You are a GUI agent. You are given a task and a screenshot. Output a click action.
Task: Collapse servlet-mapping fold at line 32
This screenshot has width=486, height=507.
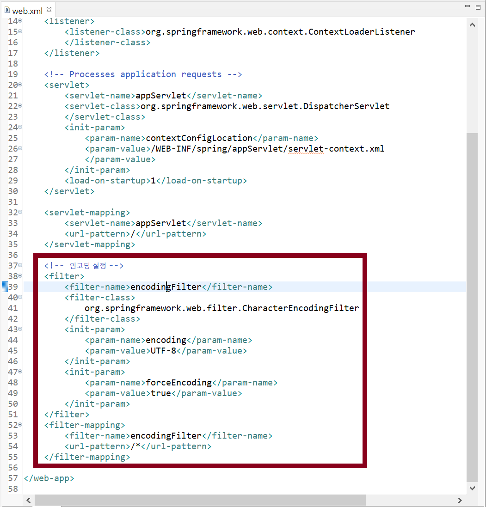(20, 212)
